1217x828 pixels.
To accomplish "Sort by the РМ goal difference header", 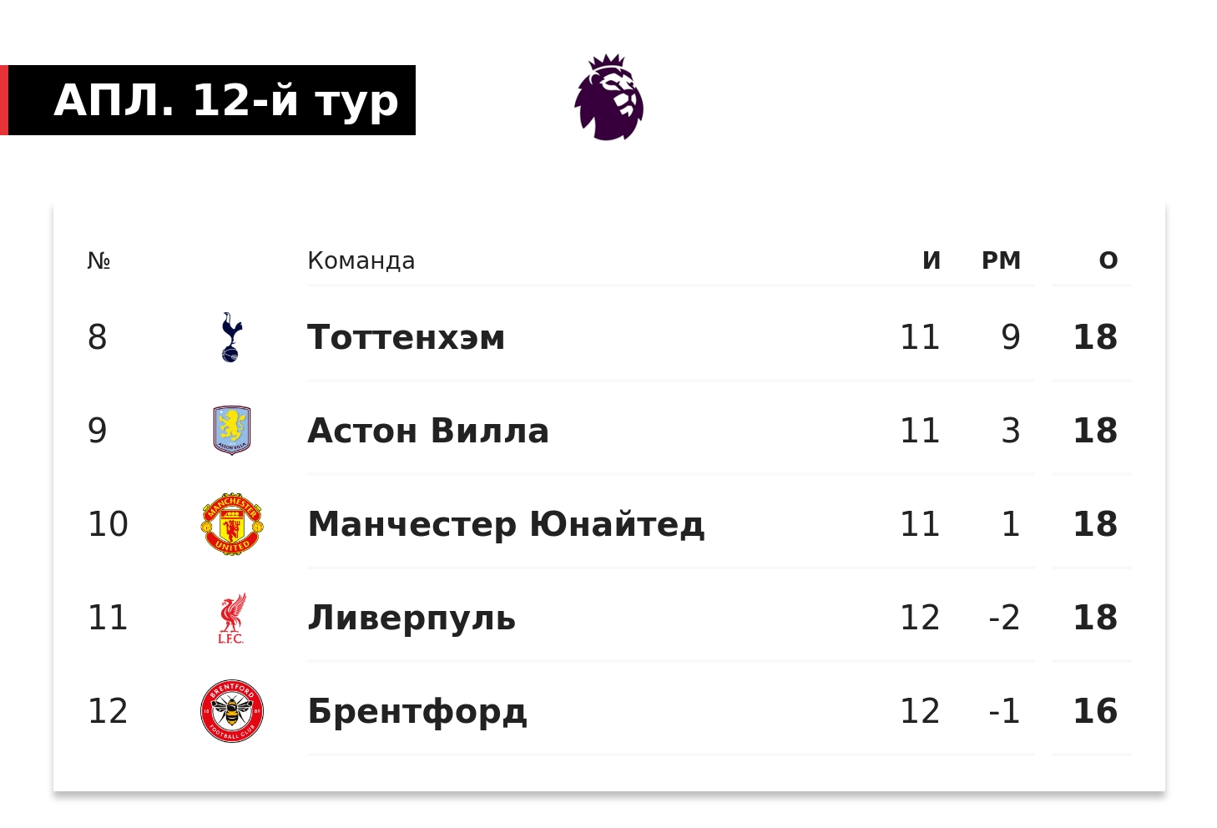I will point(1001,260).
